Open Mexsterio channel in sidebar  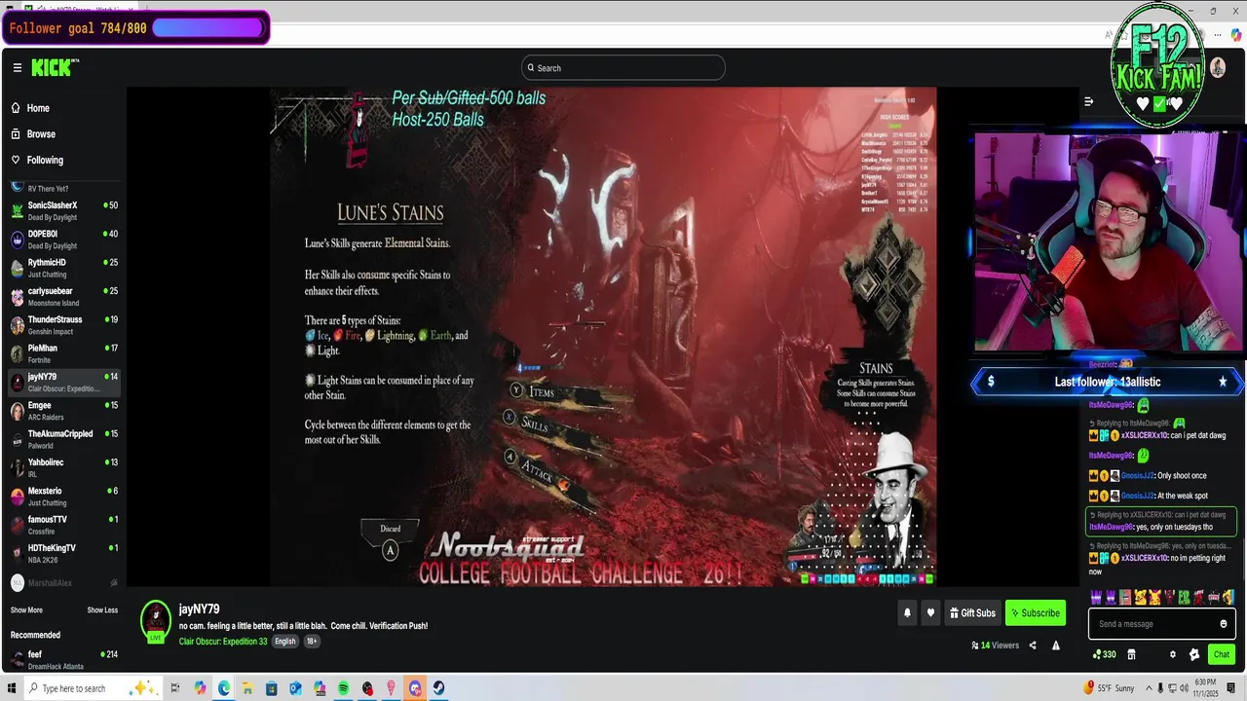pos(63,497)
